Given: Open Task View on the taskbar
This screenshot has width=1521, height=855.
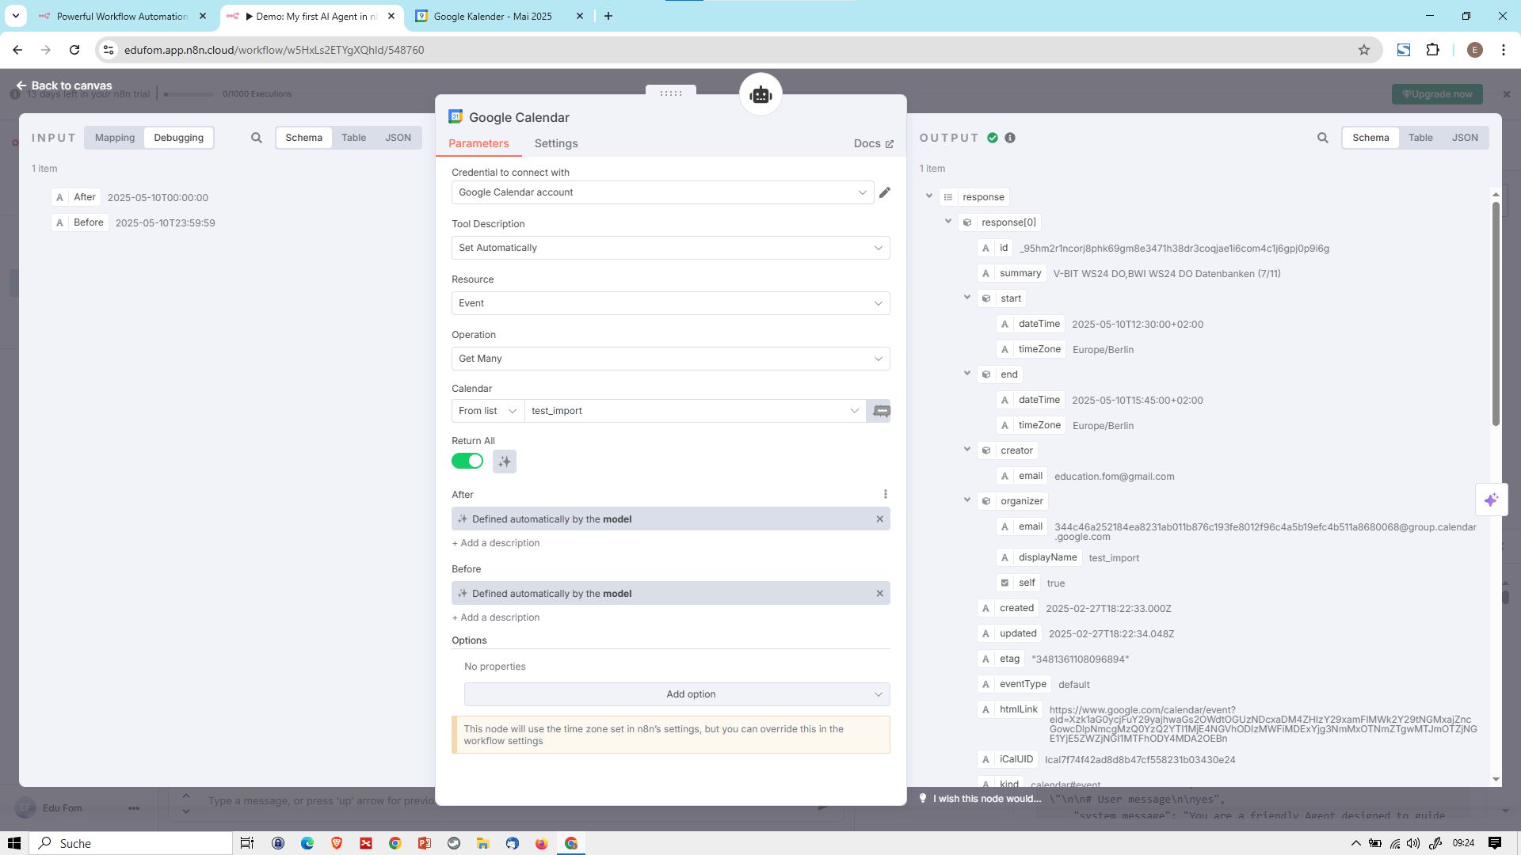Looking at the screenshot, I should (x=247, y=843).
